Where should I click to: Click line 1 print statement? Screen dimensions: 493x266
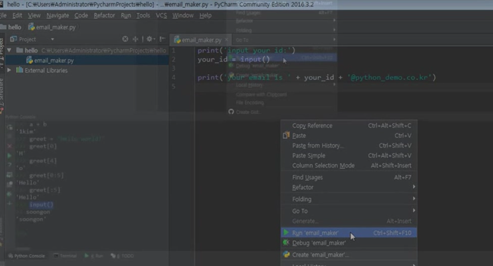[246, 50]
